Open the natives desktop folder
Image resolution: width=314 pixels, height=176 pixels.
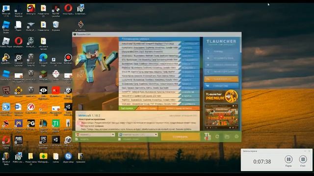(55, 157)
